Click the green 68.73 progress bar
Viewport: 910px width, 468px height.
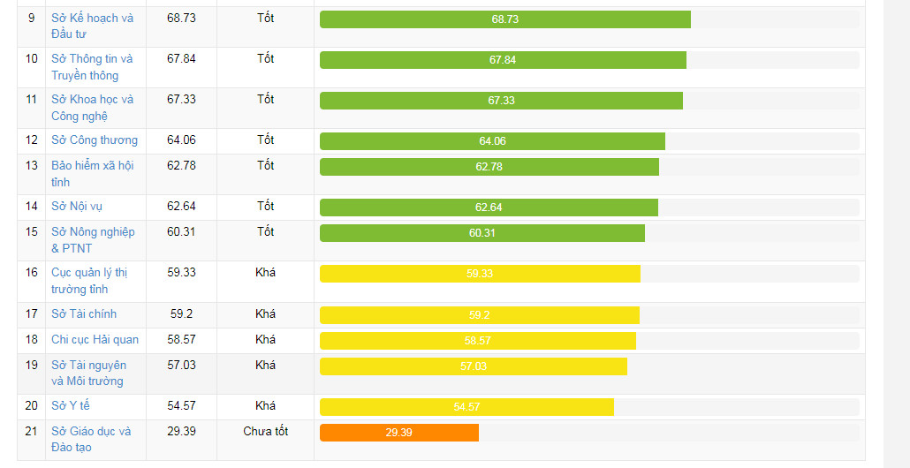tap(504, 19)
